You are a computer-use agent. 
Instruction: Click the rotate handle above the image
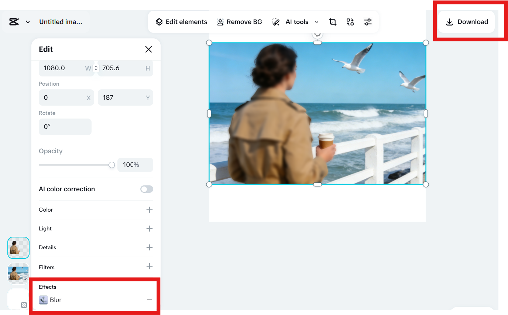click(317, 34)
